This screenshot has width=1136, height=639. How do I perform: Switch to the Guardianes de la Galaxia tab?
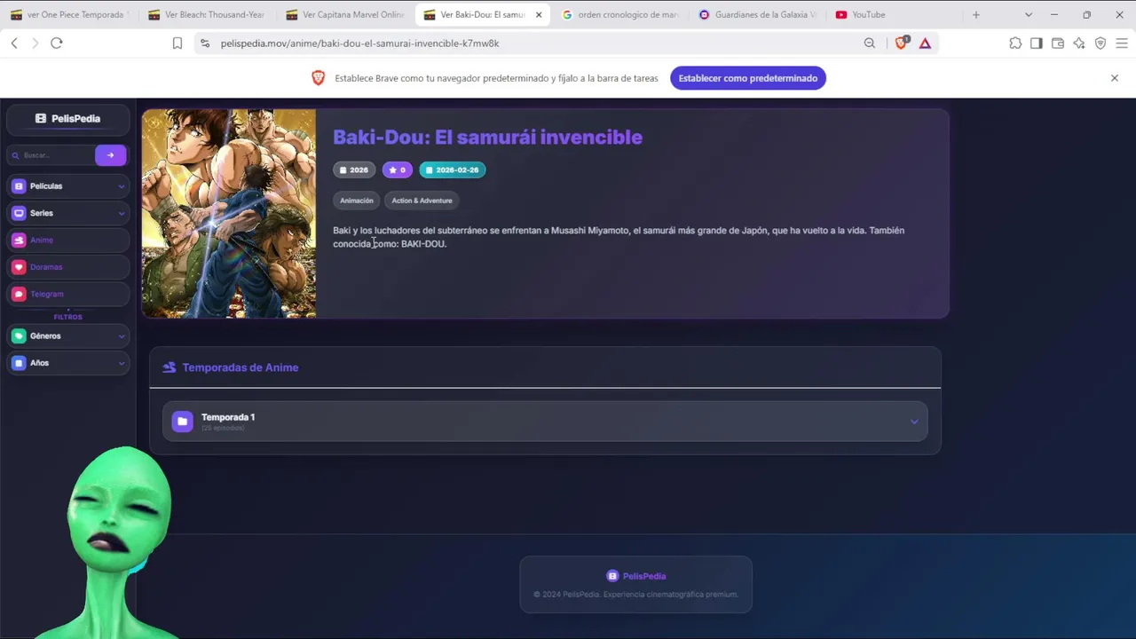pyautogui.click(x=757, y=14)
